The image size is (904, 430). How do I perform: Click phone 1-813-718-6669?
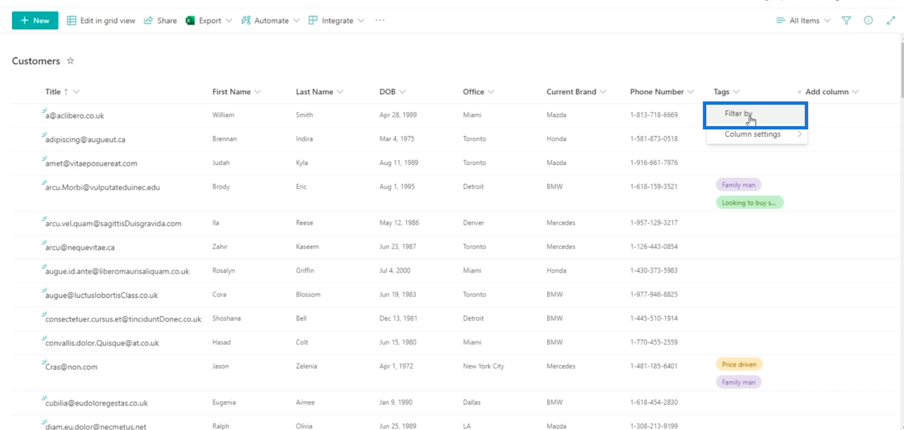point(654,115)
